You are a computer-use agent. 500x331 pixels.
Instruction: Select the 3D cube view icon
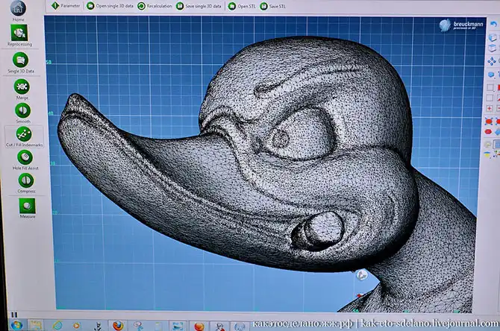[x=492, y=37]
